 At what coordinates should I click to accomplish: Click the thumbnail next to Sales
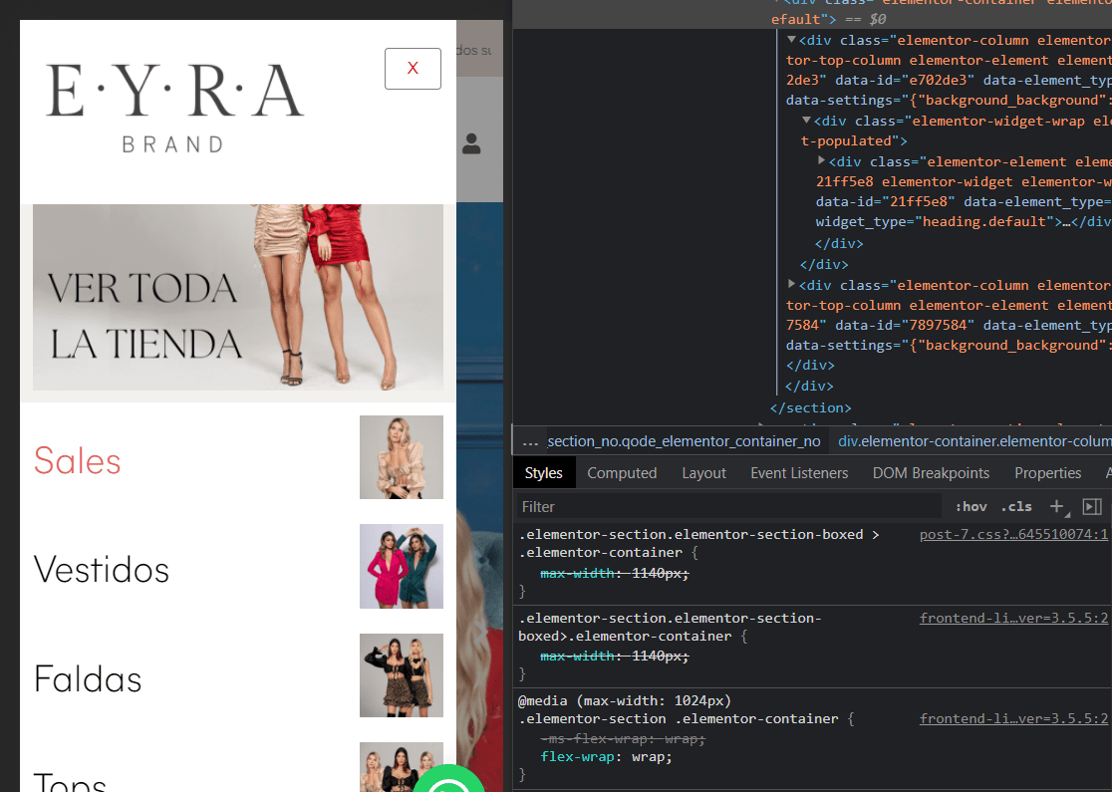point(402,457)
